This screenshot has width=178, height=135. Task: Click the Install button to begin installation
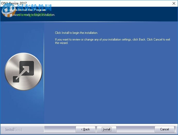click(x=106, y=129)
